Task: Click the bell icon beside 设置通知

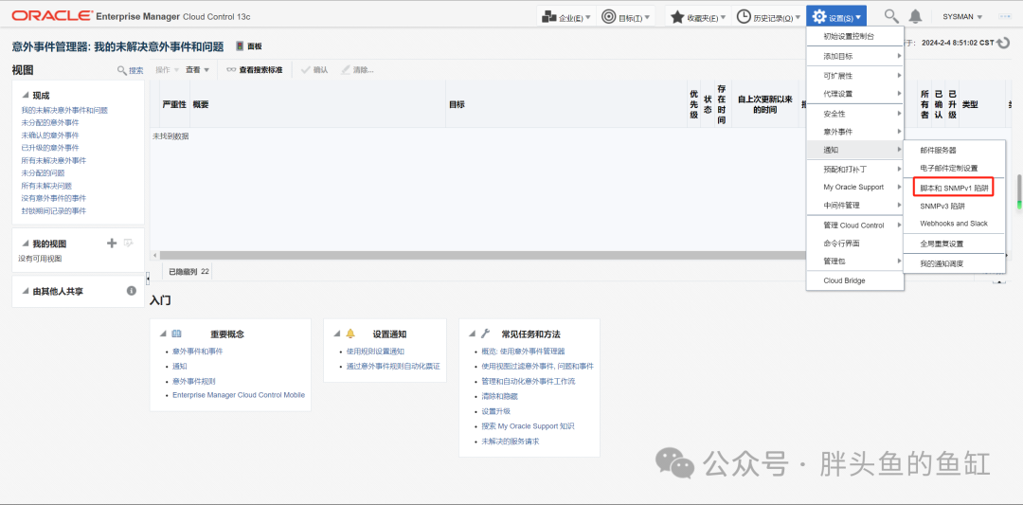Action: [x=350, y=334]
